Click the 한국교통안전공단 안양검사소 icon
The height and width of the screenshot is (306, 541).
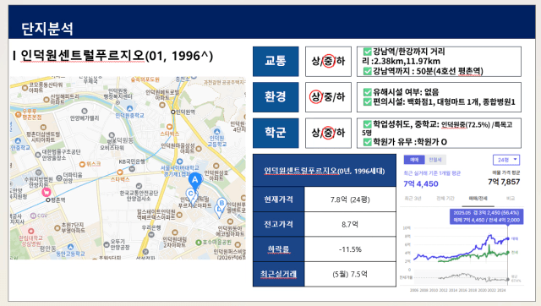pyautogui.click(x=139, y=186)
